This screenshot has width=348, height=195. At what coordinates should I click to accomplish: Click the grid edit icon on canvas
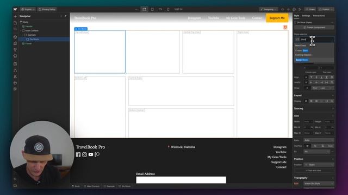tap(285, 27)
